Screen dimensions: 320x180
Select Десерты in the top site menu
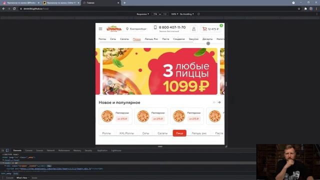point(207,39)
